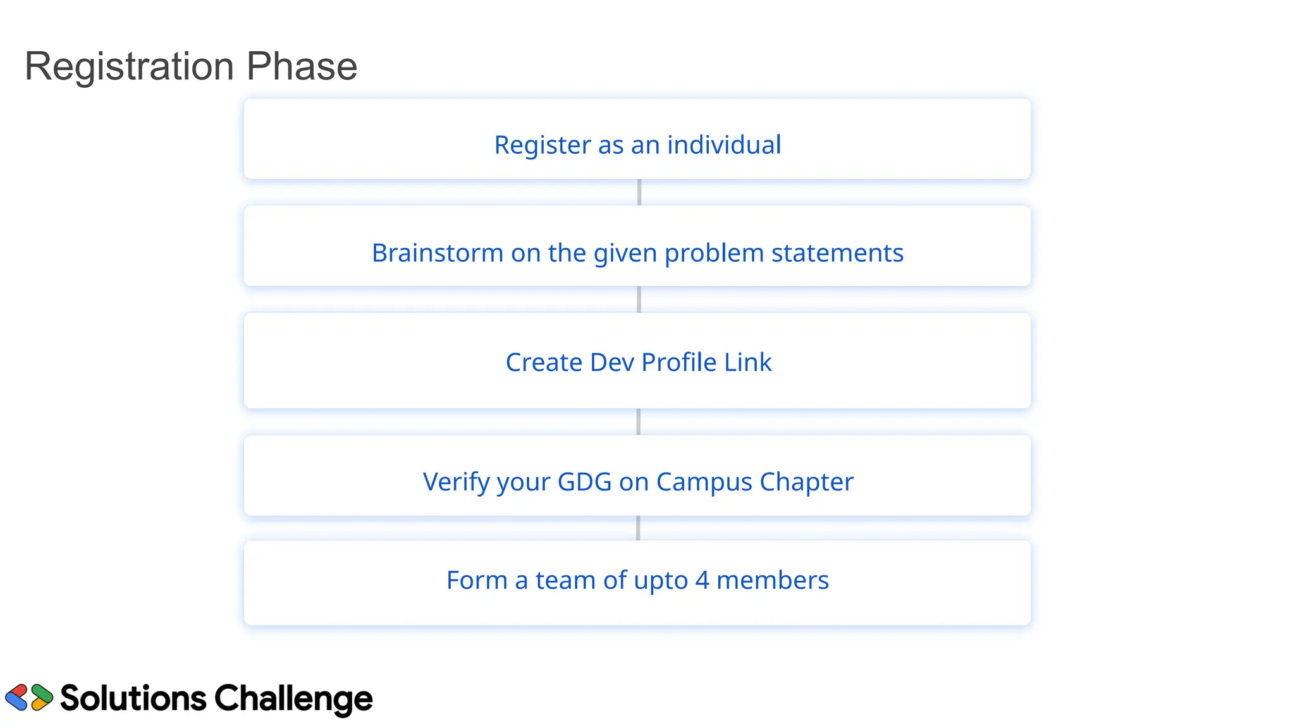Click connector line between Register and Brainstorm
The width and height of the screenshot is (1295, 728).
coord(639,192)
